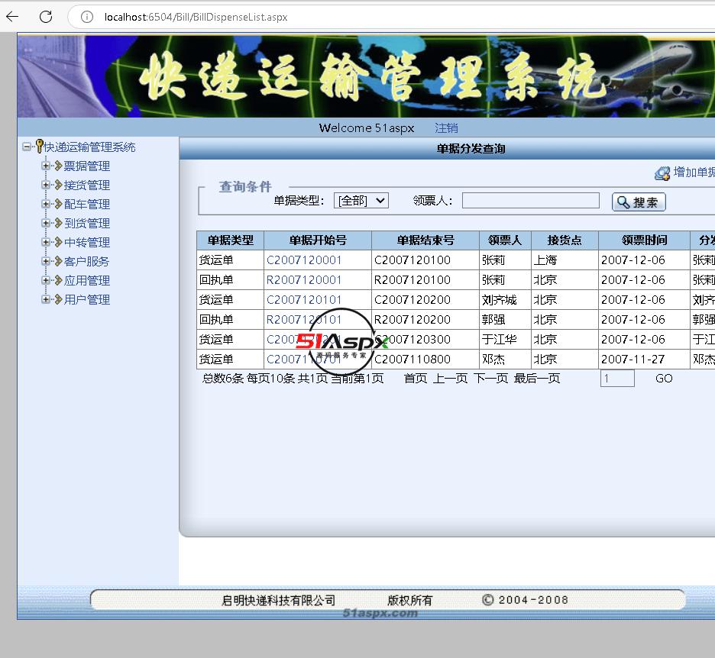Click the arrow icon beside 票据管理
This screenshot has width=715, height=658.
57,166
